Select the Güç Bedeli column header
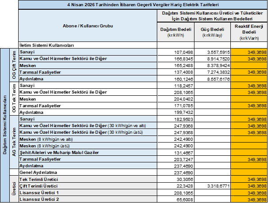The image size is (268, 203). (x=212, y=32)
